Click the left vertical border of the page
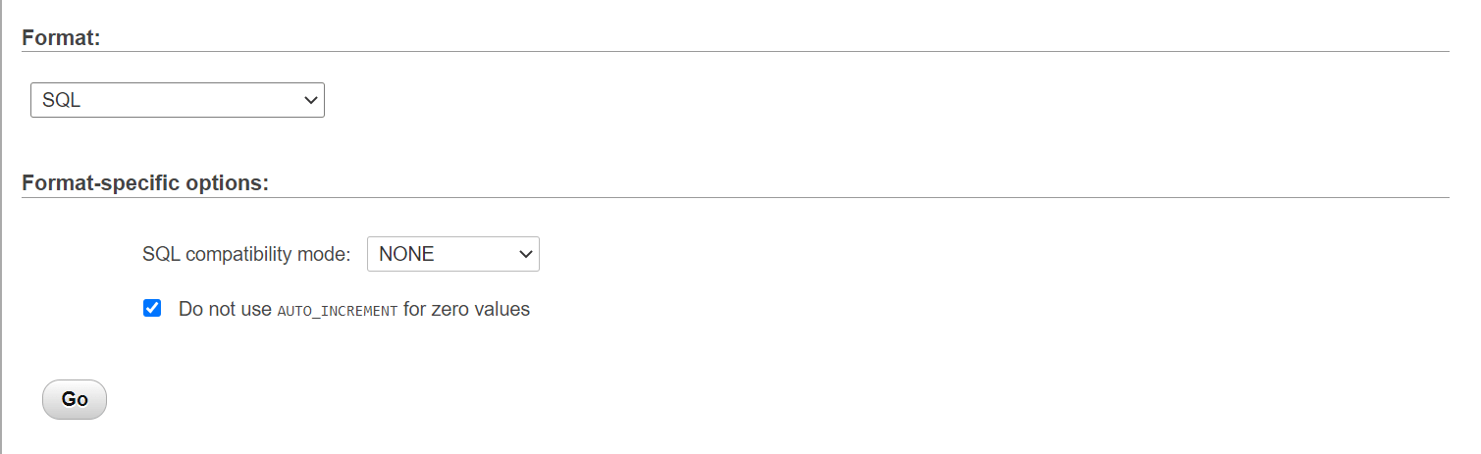1481x454 pixels. pyautogui.click(x=2, y=227)
